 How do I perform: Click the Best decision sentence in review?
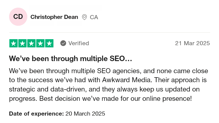(x=115, y=99)
